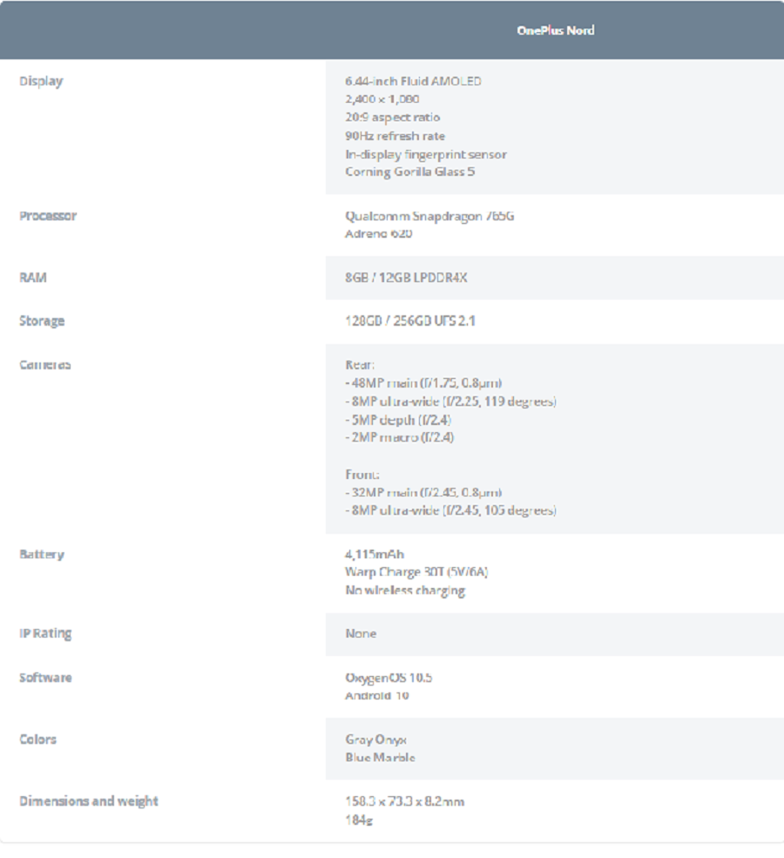Select the Processor row label
This screenshot has height=858, width=784.
pos(48,216)
